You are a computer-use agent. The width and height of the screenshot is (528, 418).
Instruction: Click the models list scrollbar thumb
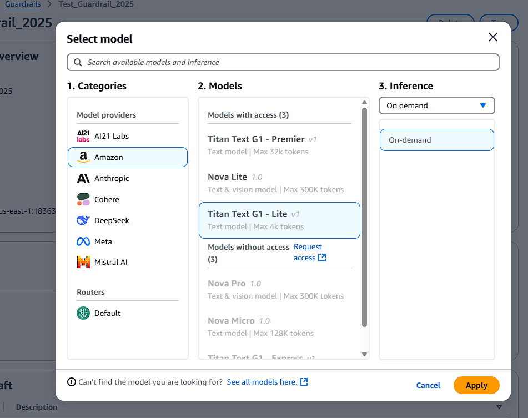point(364,218)
